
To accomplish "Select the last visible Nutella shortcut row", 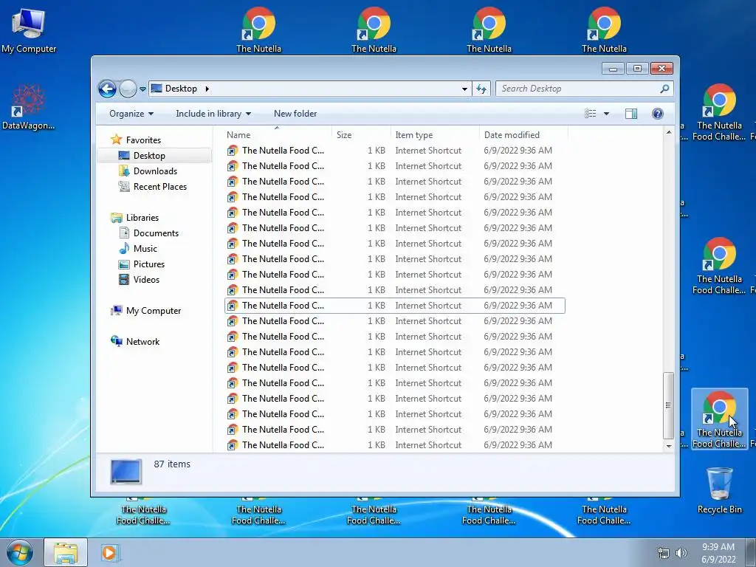I will [394, 445].
